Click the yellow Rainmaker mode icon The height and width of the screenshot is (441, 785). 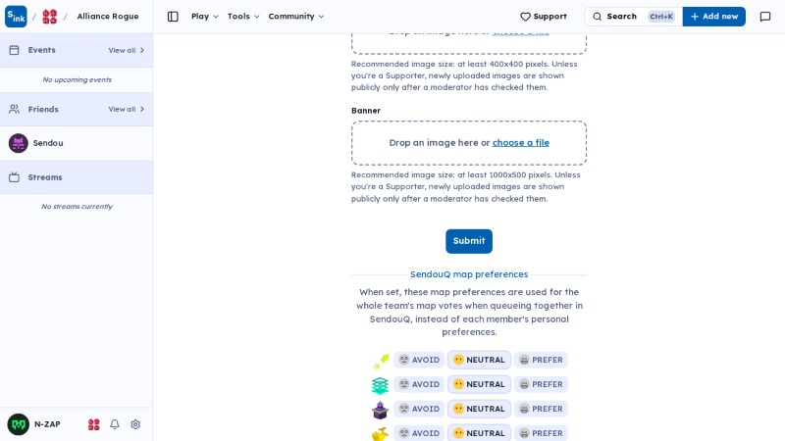[381, 433]
